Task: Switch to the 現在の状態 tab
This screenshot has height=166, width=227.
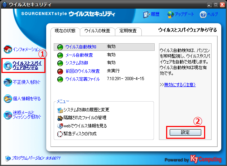Action: 65,31
